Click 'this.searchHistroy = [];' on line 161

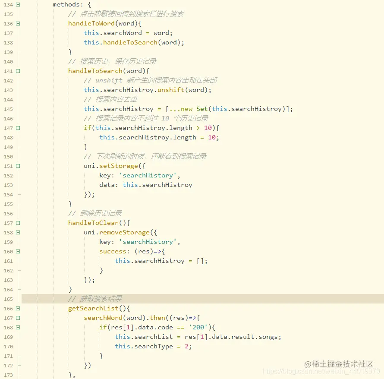(161, 261)
